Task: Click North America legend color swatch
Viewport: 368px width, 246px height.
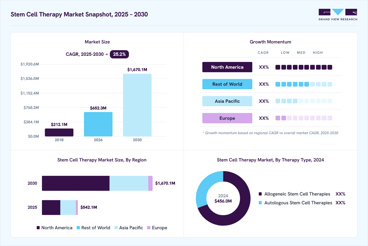Action: (38, 228)
